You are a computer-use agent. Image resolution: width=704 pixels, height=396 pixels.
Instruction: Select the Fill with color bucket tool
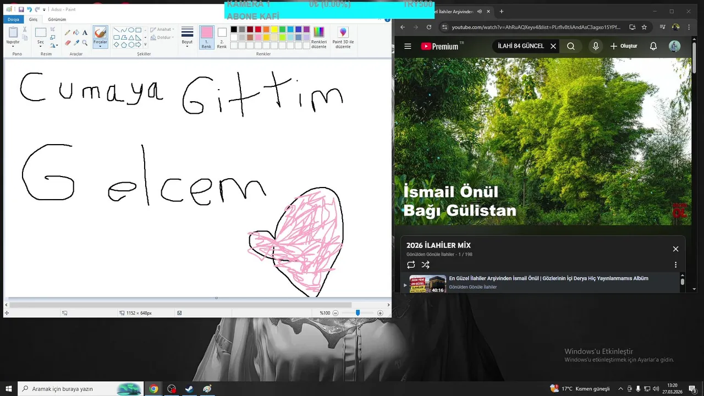[x=76, y=32]
